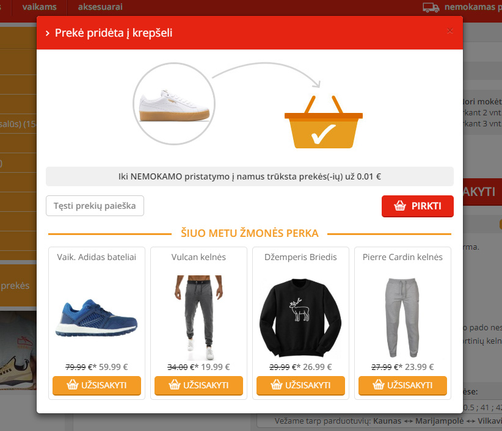Order the Džemperis Briedis sweater
The image size is (502, 431).
[x=300, y=385]
